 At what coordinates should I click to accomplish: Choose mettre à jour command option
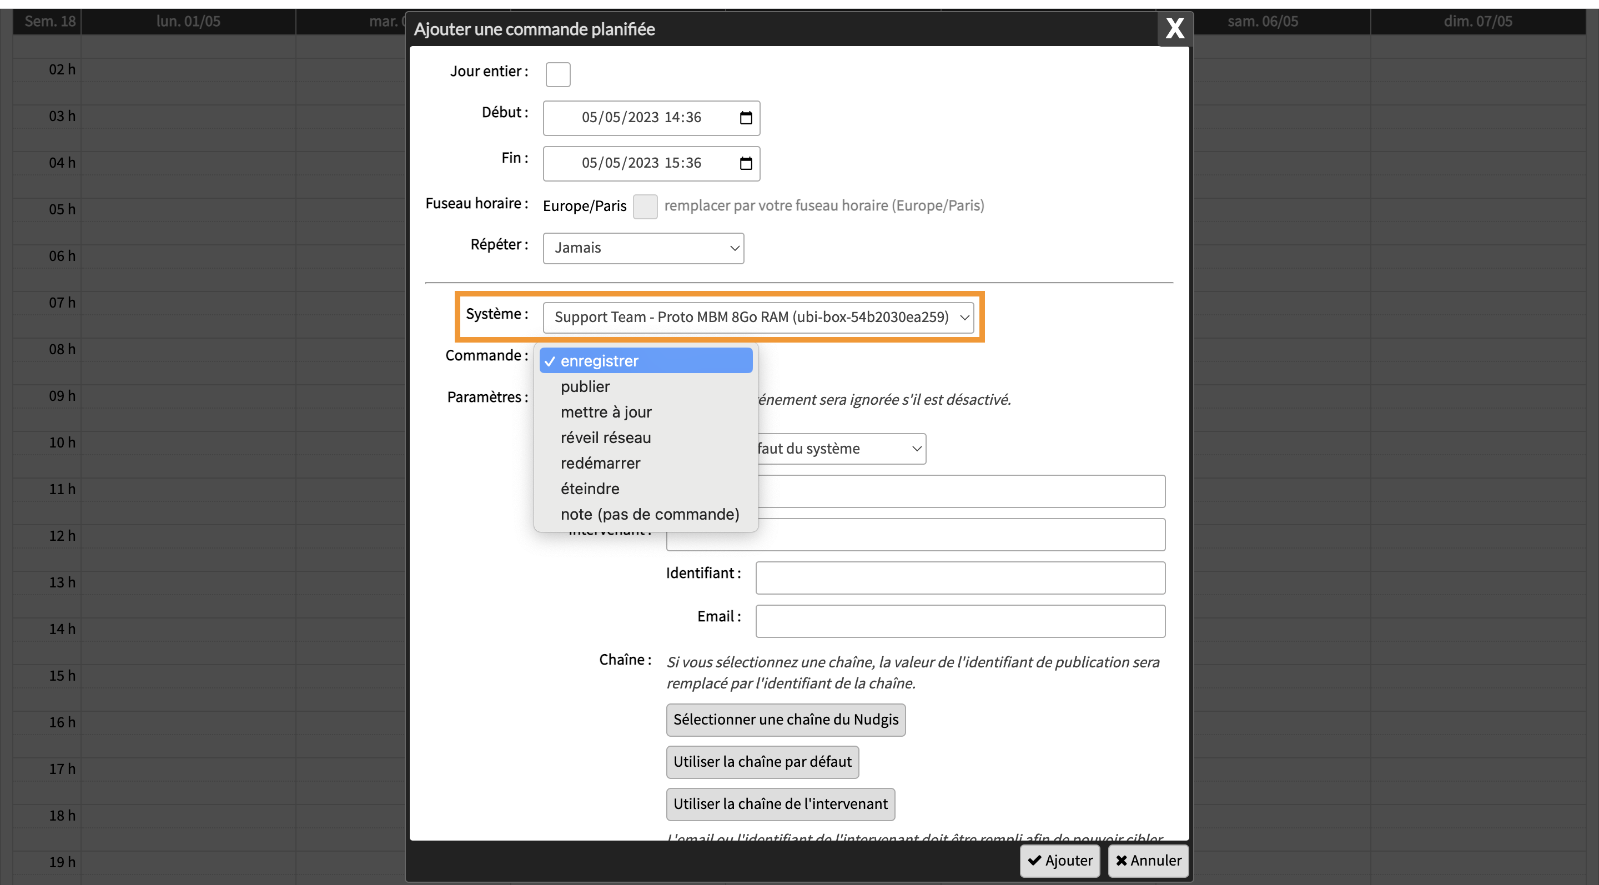pyautogui.click(x=605, y=412)
